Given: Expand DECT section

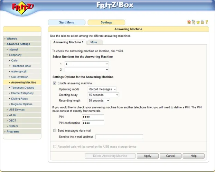Looking at the screenshot, I should (x=22, y=120).
